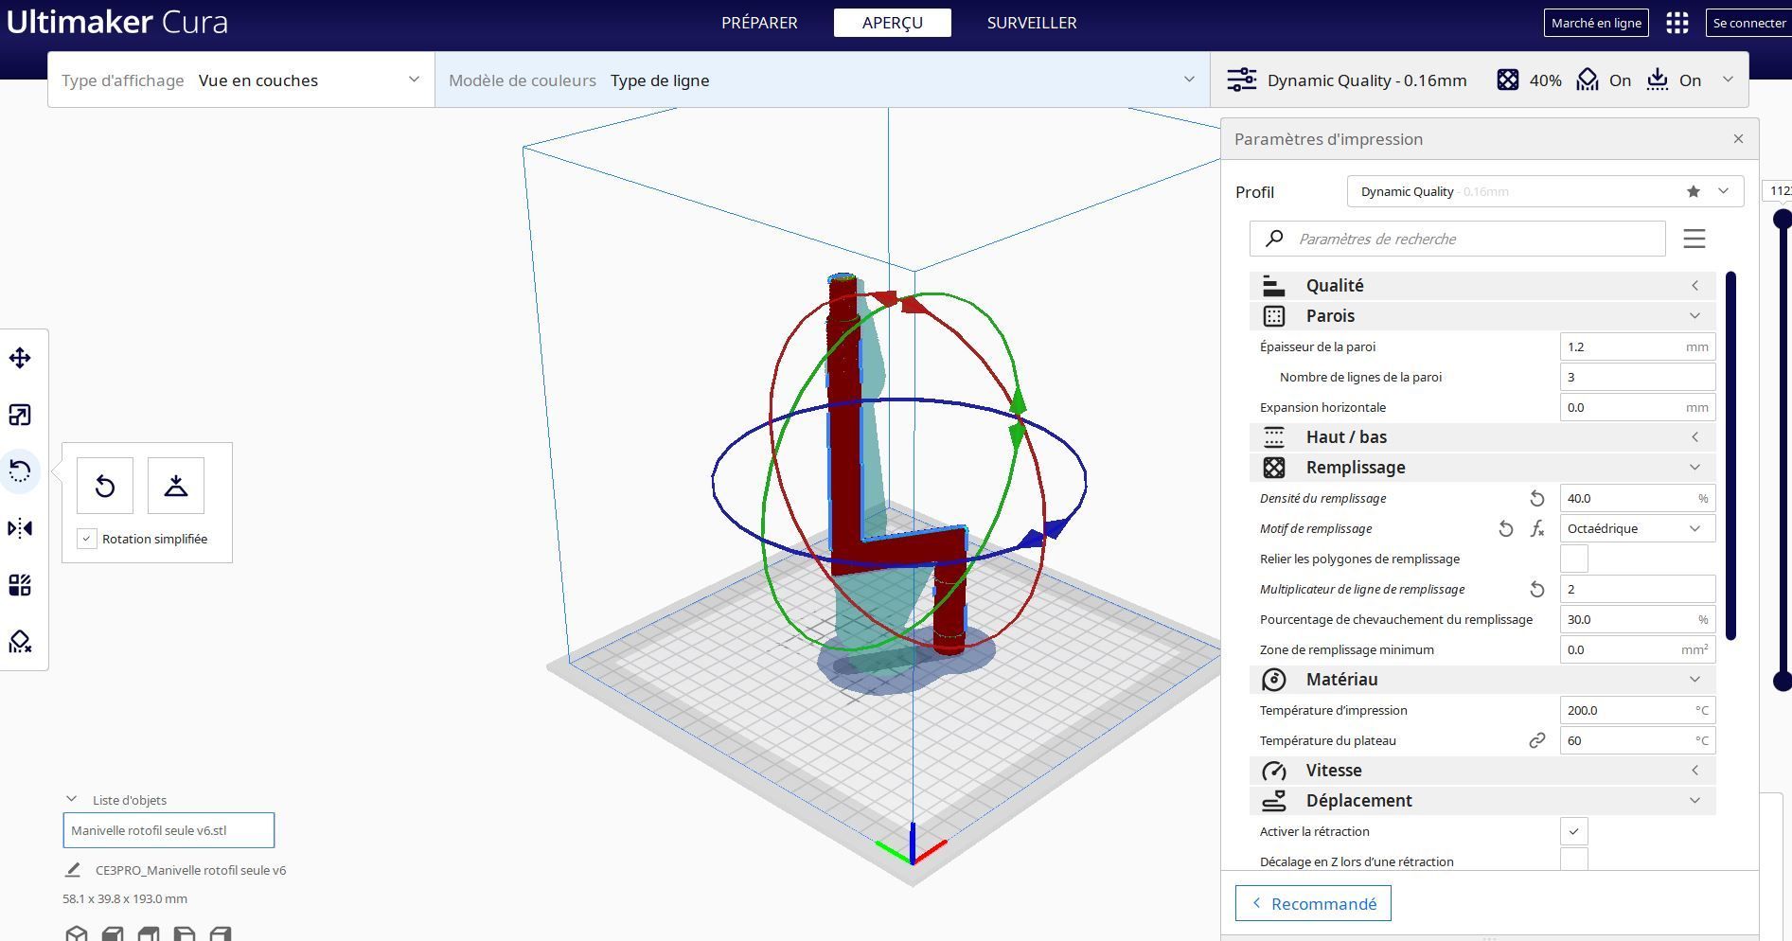Open the Marché en ligne marketplace
Viewport: 1792px width, 941px height.
[x=1596, y=23]
